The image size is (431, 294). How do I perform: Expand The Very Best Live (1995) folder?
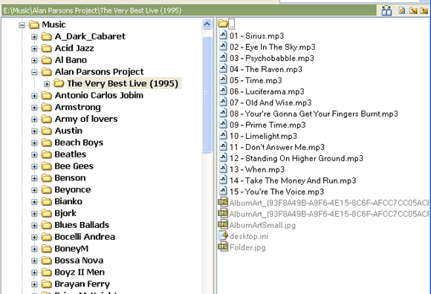click(47, 84)
